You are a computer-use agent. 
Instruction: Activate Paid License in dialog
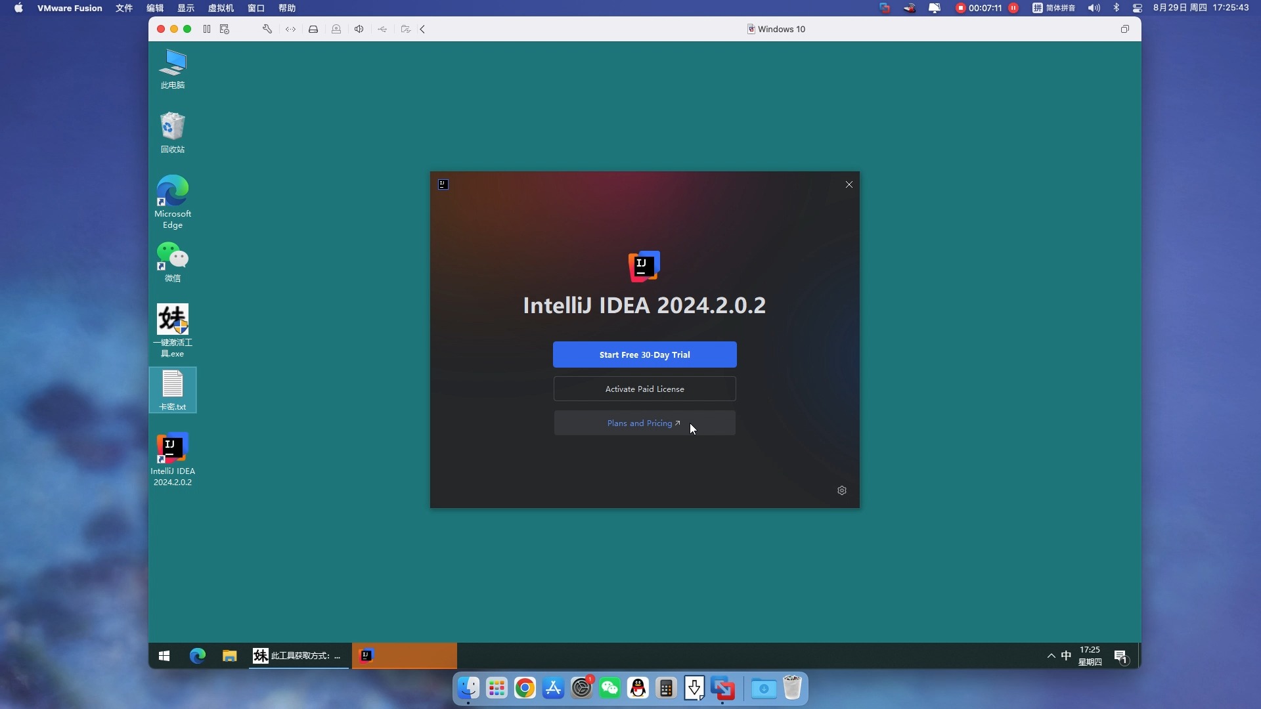point(644,389)
